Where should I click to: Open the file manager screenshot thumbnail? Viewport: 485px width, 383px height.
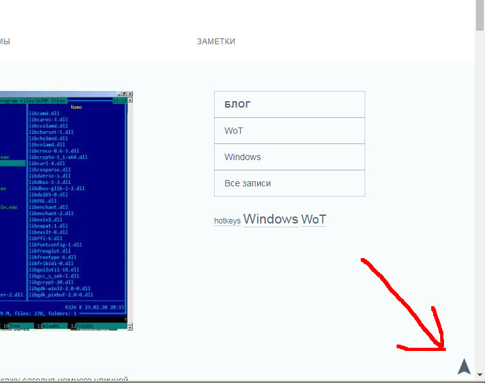[x=66, y=211]
